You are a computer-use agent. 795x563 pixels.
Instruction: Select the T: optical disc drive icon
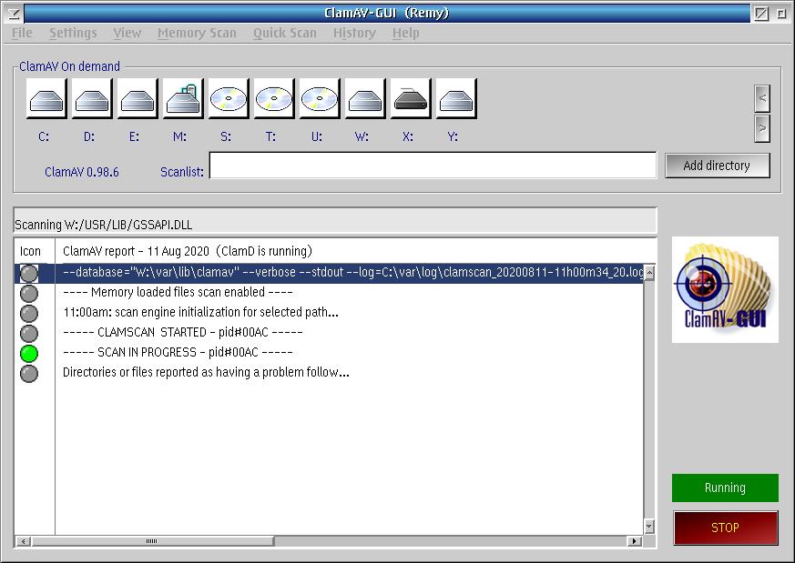(x=274, y=99)
